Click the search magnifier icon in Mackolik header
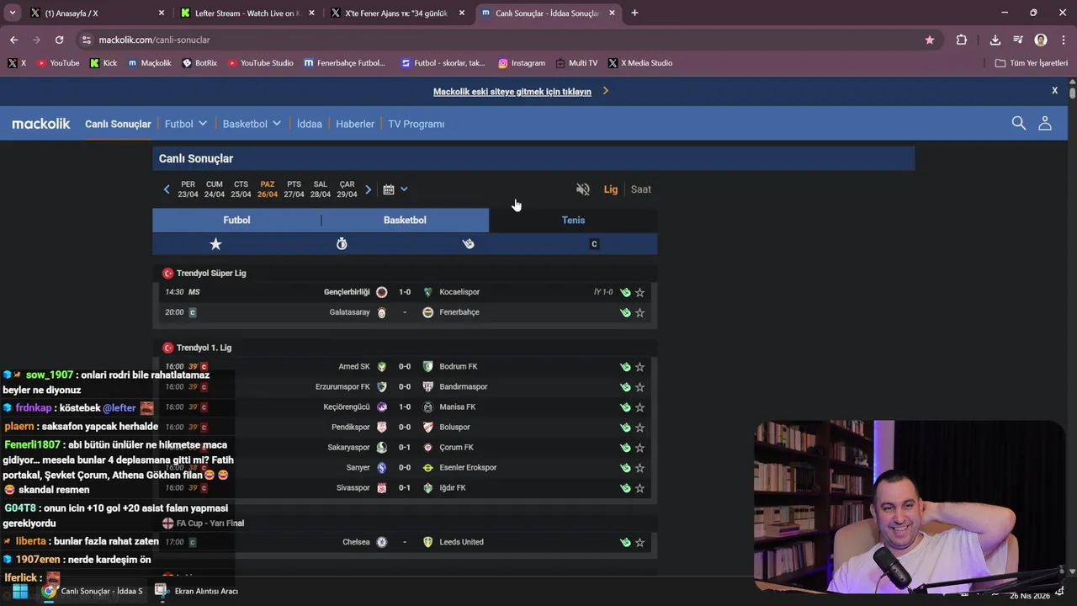The width and height of the screenshot is (1077, 606). pos(1018,124)
